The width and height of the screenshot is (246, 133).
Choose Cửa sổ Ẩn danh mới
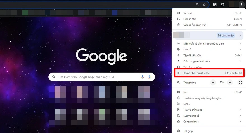coord(195,25)
